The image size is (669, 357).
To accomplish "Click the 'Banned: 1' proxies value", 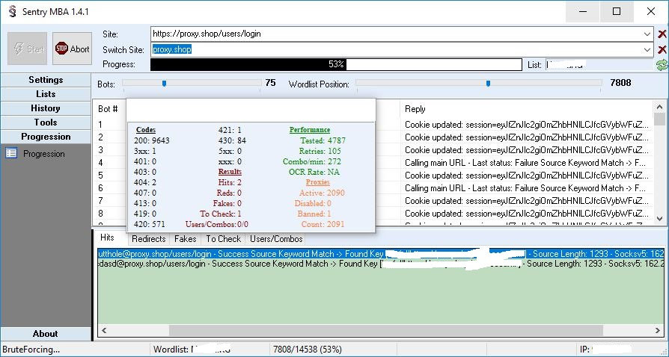I will (314, 214).
